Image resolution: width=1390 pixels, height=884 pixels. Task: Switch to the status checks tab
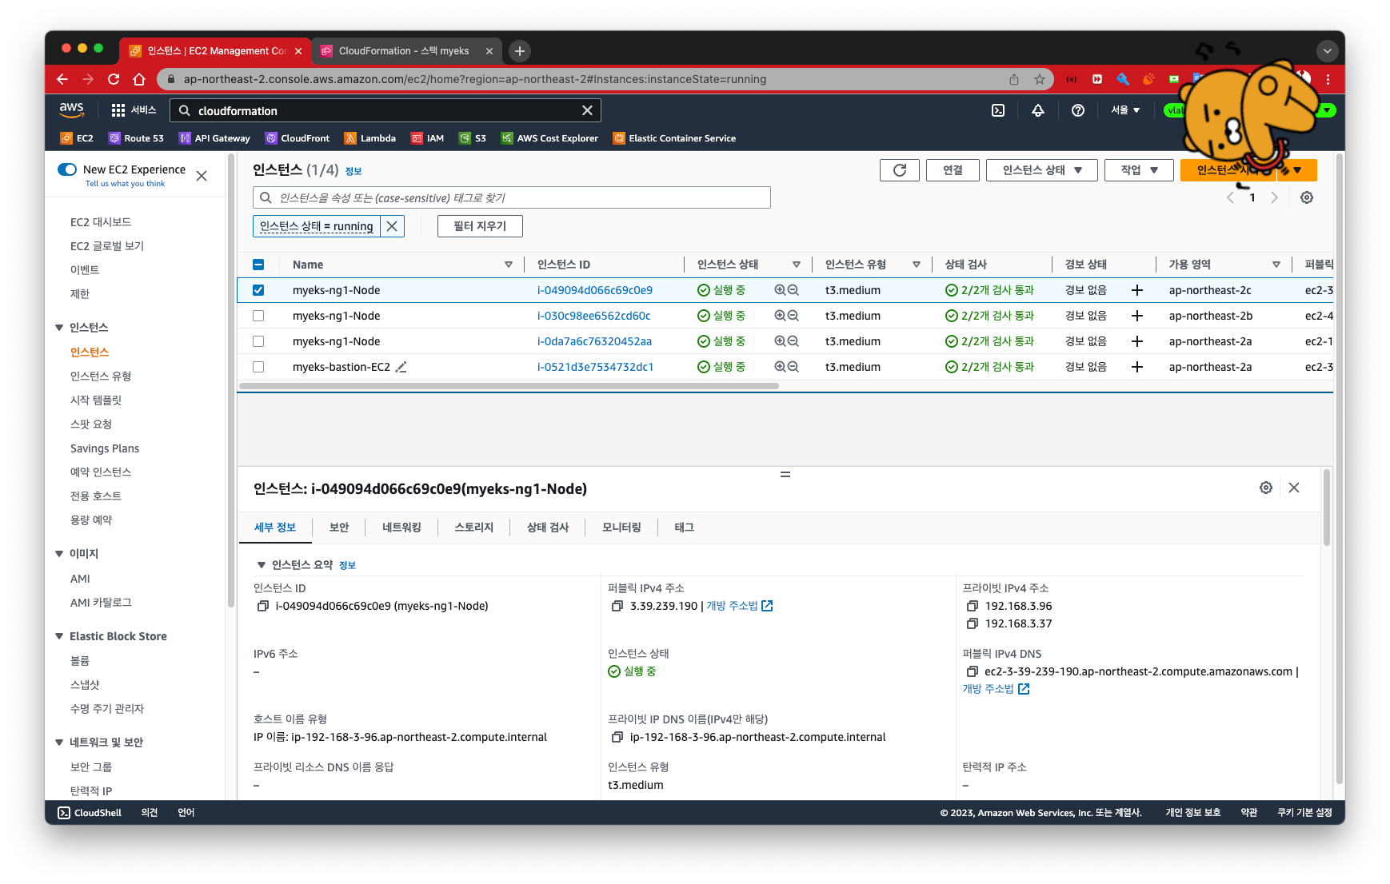click(x=548, y=528)
